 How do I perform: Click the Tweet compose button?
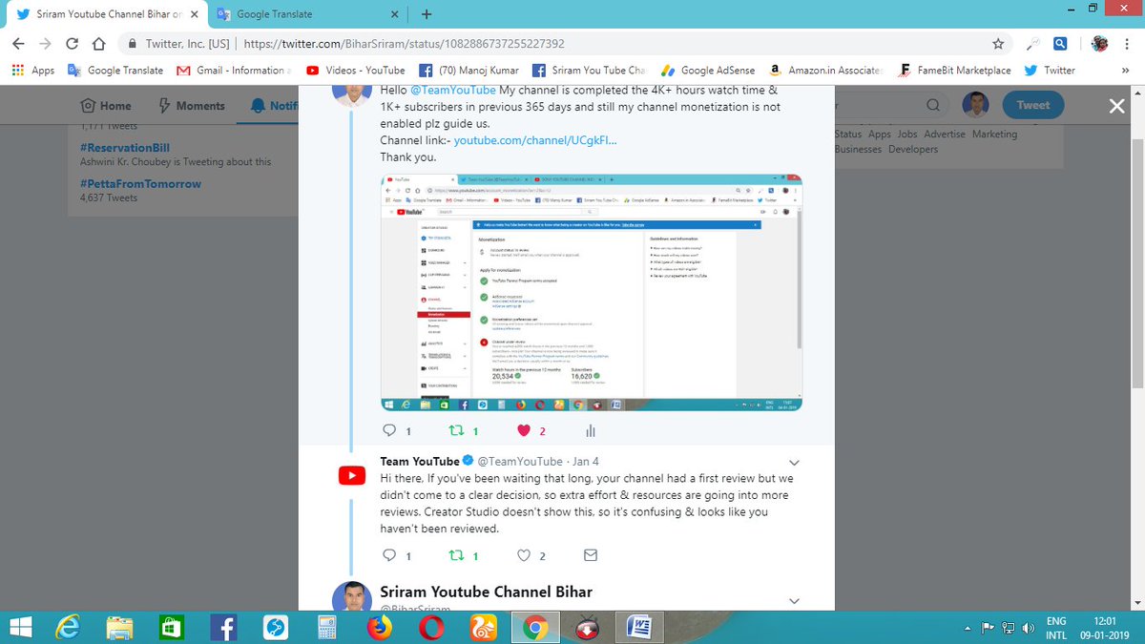click(1032, 105)
